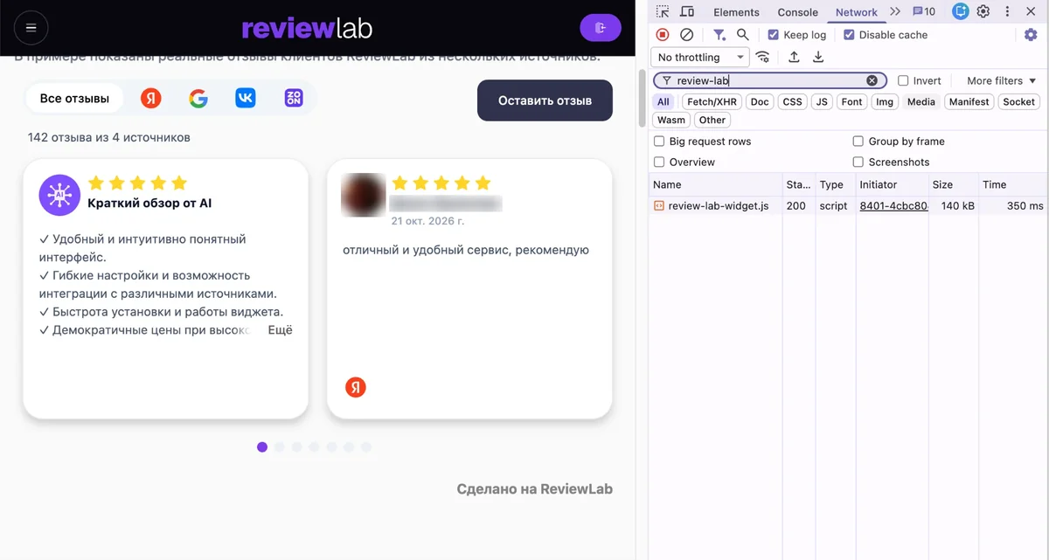Select the review-lab-widget.js request row
The image size is (1049, 560).
pyautogui.click(x=849, y=206)
